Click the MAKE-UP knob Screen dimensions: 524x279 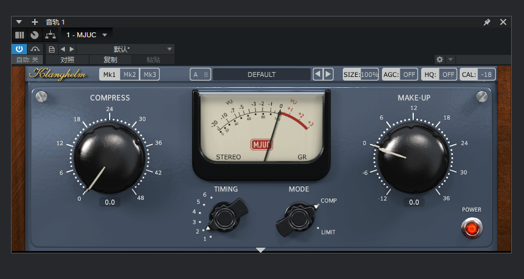[413, 158]
